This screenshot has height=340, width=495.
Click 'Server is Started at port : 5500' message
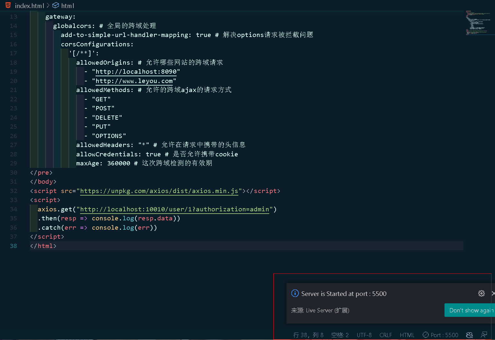tap(344, 293)
